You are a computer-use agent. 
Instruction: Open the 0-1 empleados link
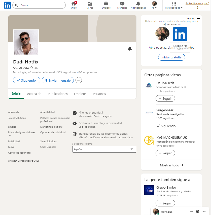click(88, 72)
